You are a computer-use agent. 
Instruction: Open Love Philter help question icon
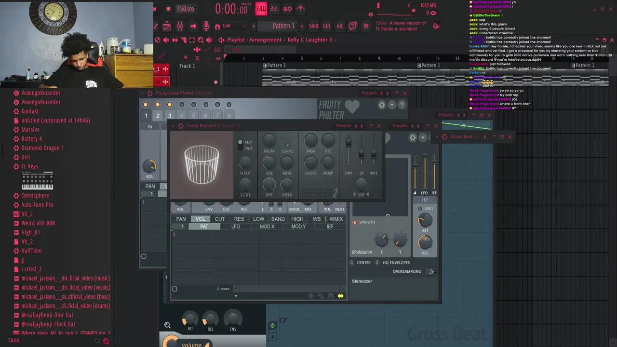point(402,105)
